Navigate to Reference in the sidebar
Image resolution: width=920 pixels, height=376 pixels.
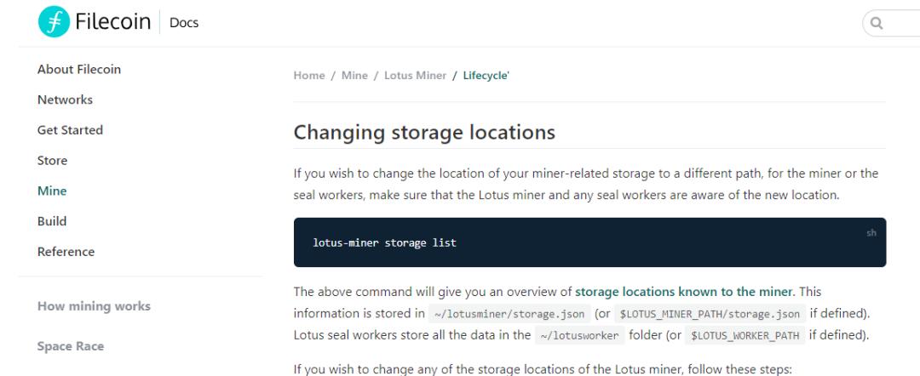[x=66, y=252]
